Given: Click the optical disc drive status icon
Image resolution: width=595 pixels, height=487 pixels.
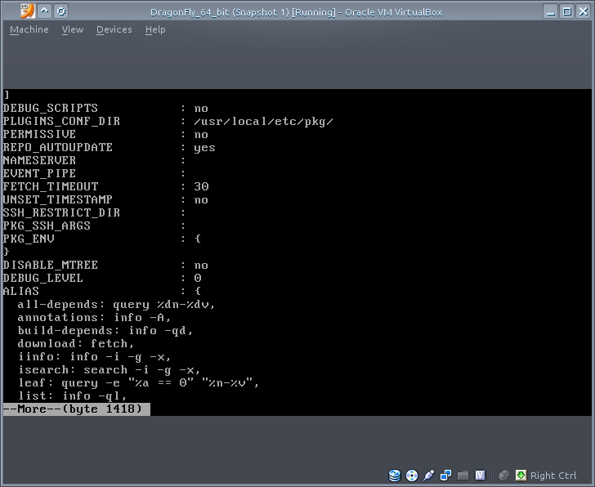Looking at the screenshot, I should pyautogui.click(x=412, y=476).
